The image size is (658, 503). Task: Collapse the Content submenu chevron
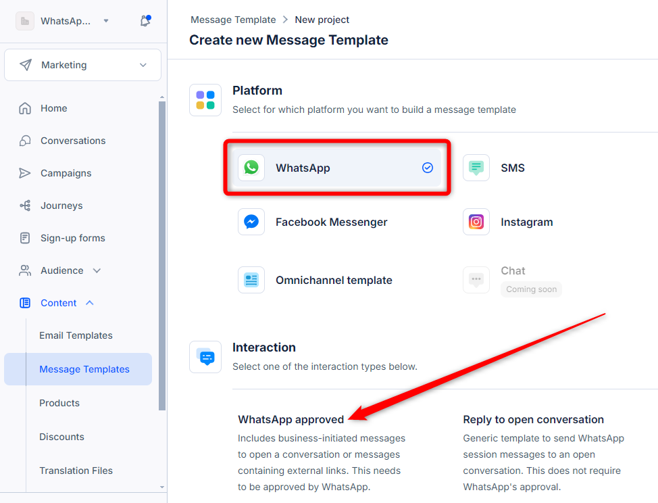click(90, 303)
